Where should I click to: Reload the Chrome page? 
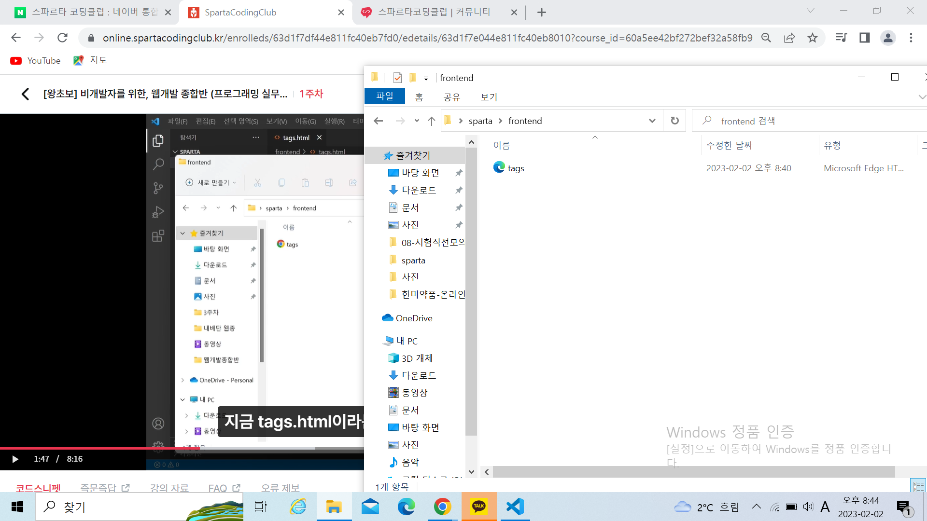[x=62, y=38]
